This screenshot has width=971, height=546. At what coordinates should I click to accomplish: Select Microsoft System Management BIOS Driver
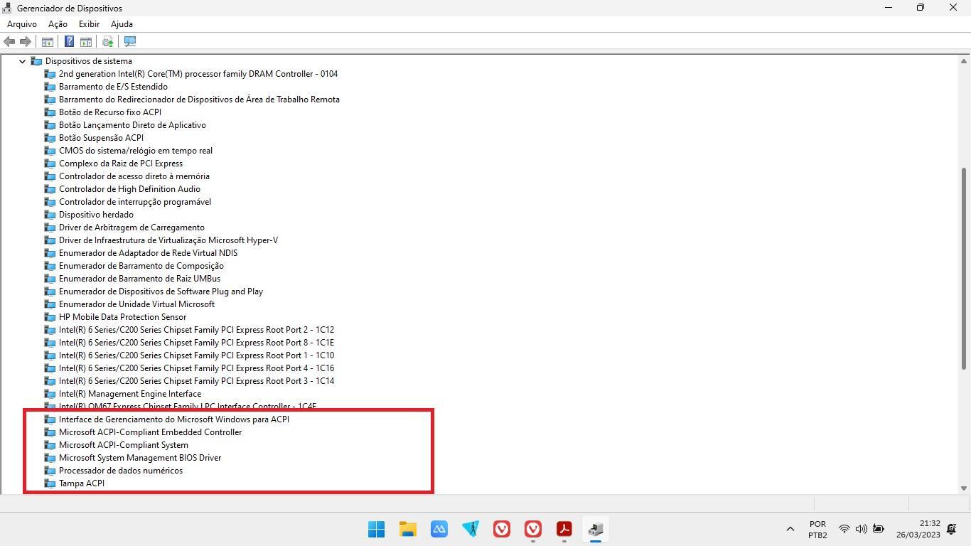pos(140,458)
